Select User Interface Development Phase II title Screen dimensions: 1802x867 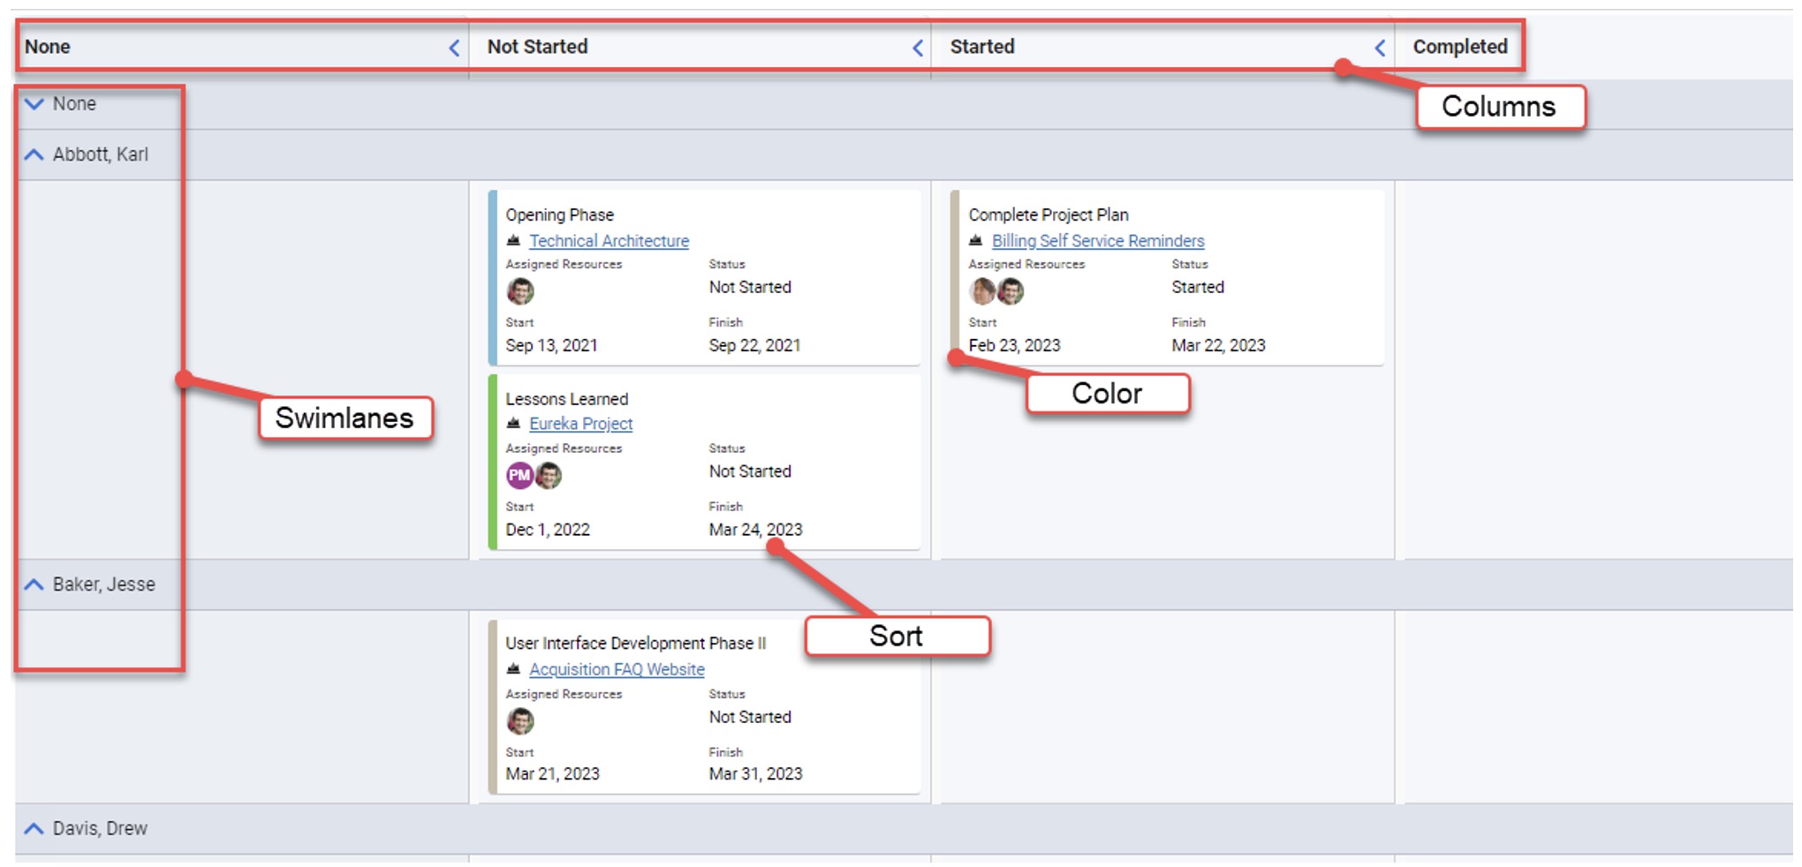(635, 644)
